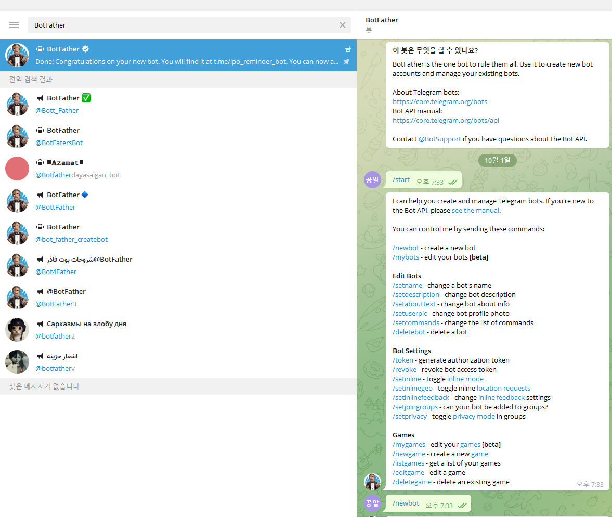
Task: Open the @BotFather3 channel result
Action: (178, 298)
